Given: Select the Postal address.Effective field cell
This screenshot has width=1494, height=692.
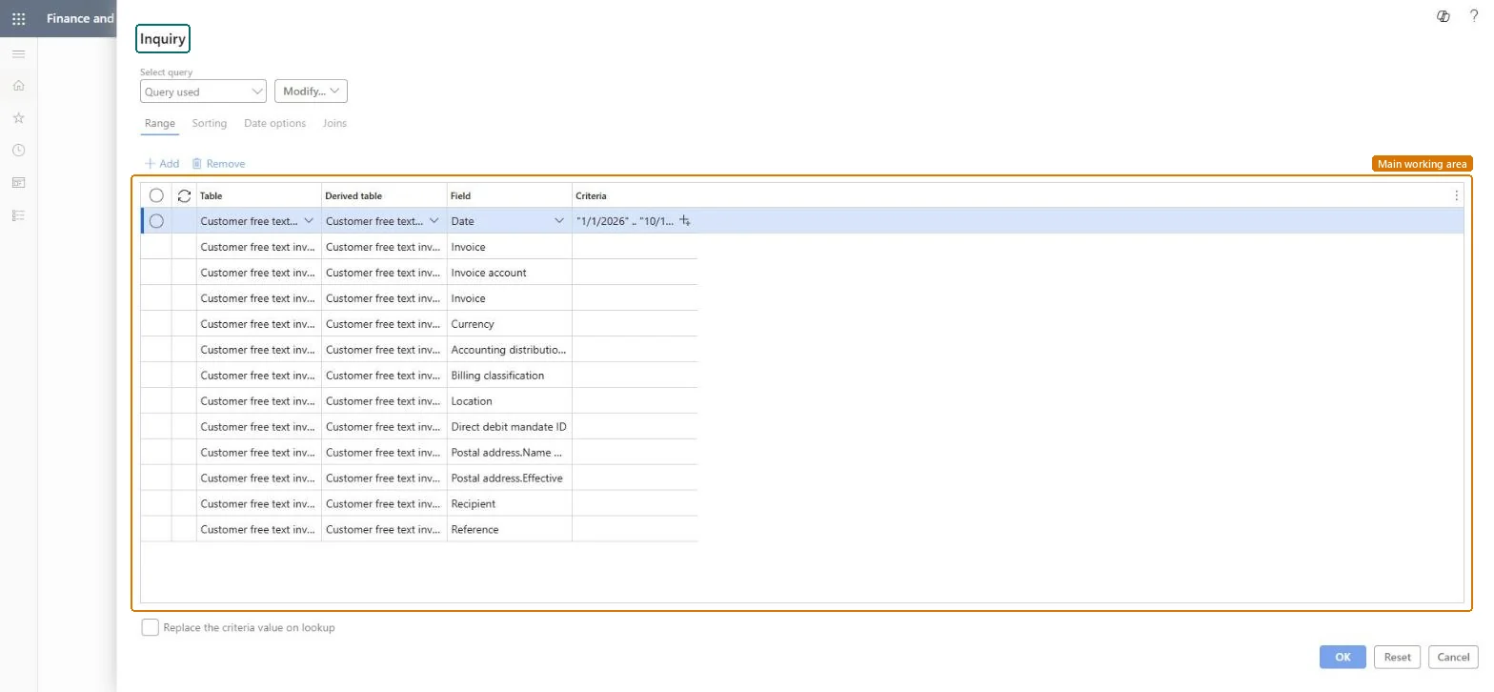Looking at the screenshot, I should pos(510,478).
